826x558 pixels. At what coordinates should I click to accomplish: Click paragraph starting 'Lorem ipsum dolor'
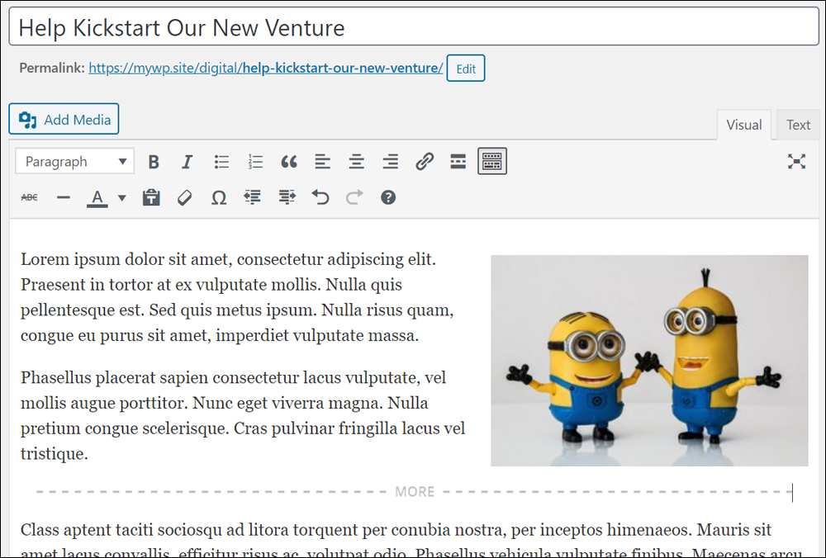237,297
